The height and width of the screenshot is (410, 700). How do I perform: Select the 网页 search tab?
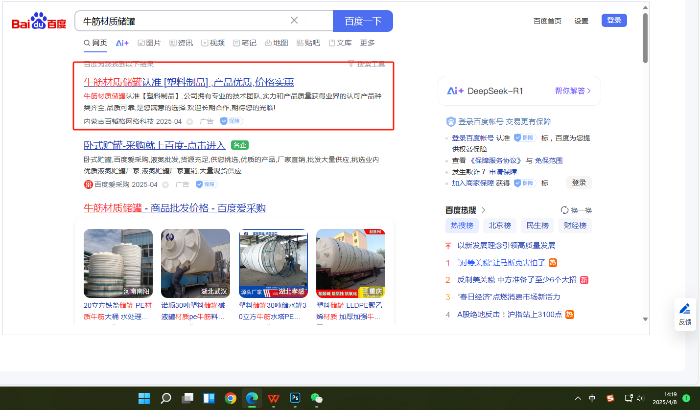[x=95, y=43]
